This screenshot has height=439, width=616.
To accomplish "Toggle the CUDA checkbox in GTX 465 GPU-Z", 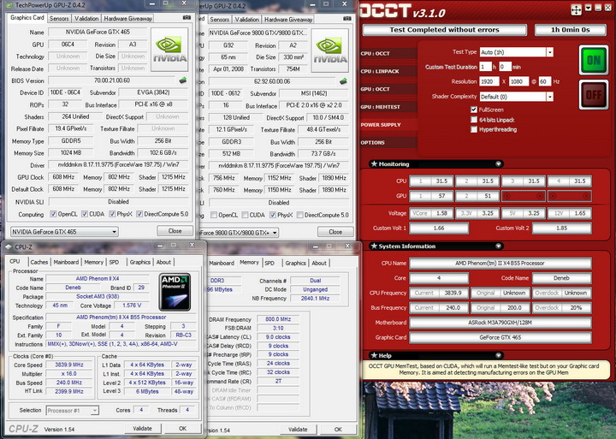I will click(x=85, y=214).
